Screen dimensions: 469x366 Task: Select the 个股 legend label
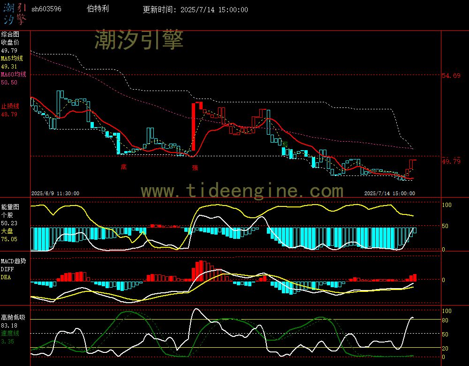(7, 215)
